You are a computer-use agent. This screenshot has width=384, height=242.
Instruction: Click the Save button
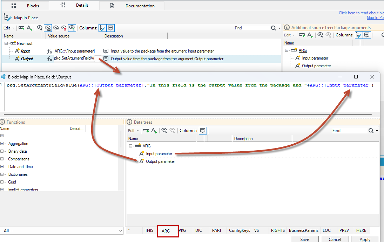tap(305, 239)
